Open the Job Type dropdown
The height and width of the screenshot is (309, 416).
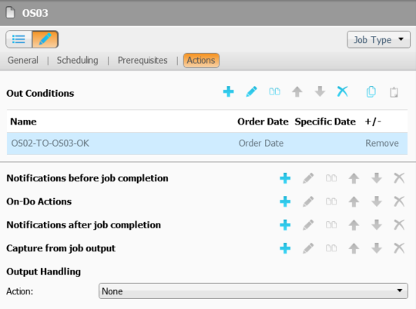point(378,40)
